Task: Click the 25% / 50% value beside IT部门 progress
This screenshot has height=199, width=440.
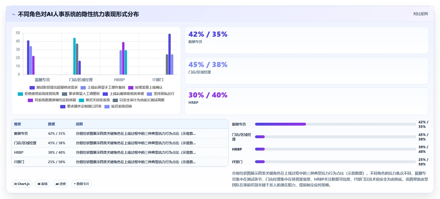Action: 423,162
